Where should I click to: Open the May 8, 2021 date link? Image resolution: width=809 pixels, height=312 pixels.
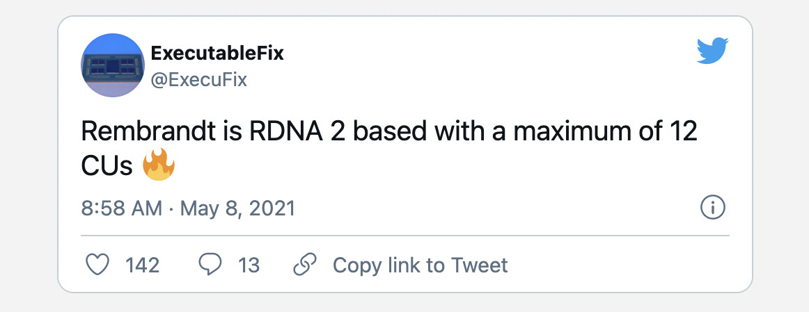tap(237, 208)
